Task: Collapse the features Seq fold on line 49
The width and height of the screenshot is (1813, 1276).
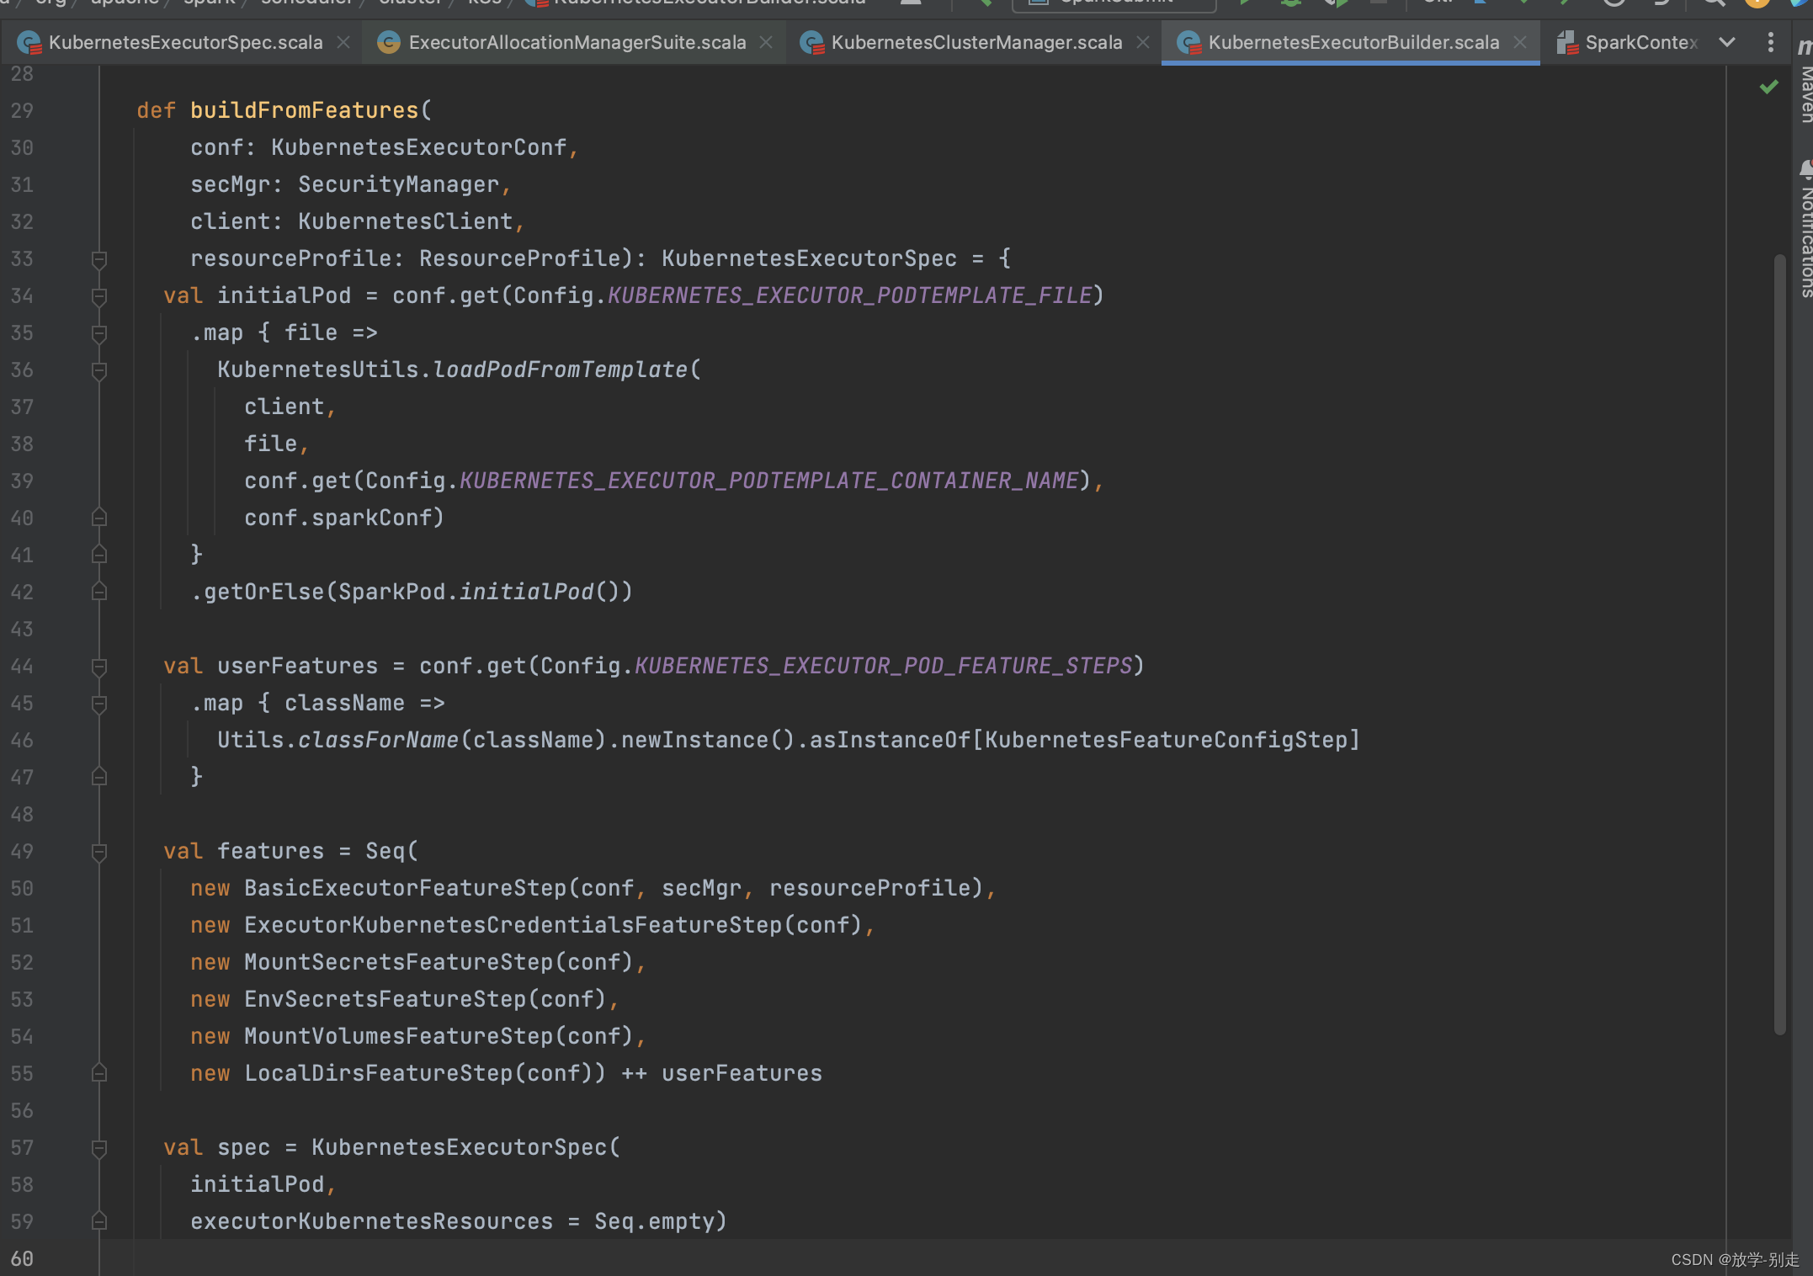Action: pyautogui.click(x=99, y=852)
